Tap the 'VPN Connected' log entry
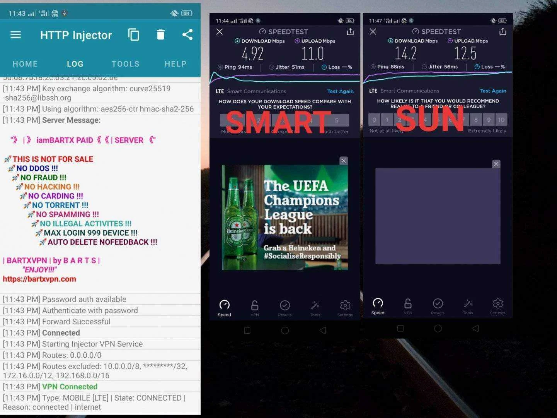Image resolution: width=557 pixels, height=418 pixels. 100,387
